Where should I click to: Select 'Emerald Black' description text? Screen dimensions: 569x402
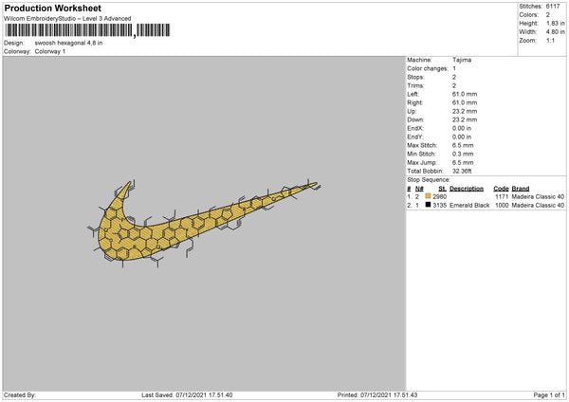click(469, 206)
